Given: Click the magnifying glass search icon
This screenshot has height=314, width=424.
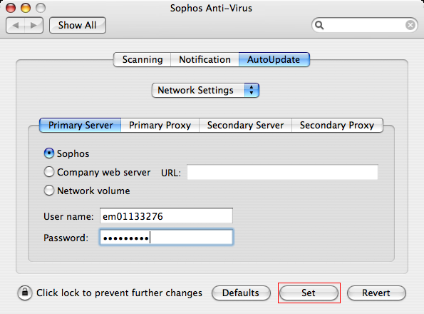Looking at the screenshot, I should pyautogui.click(x=319, y=25).
